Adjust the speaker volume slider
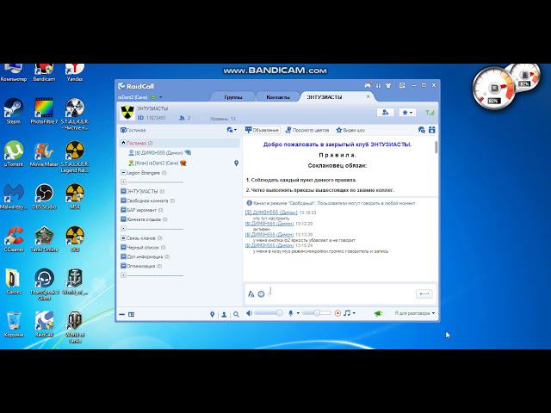Viewport: 551px width, 413px height. 269,313
